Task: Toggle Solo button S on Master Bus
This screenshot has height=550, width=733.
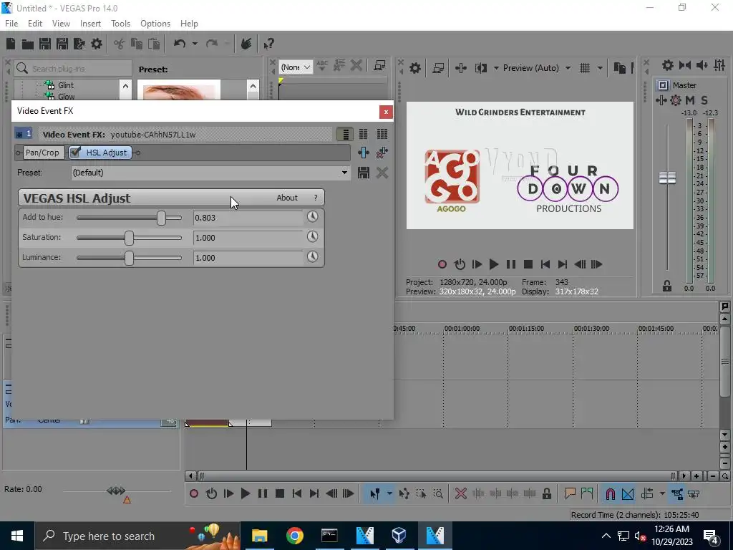Action: pos(704,100)
